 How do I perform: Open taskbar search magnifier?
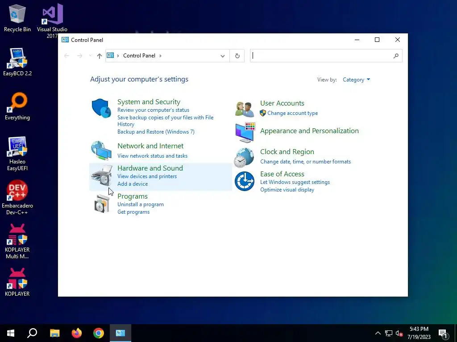(32, 333)
